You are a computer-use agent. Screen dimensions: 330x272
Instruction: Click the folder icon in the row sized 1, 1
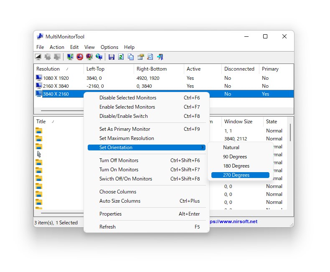coord(39,131)
